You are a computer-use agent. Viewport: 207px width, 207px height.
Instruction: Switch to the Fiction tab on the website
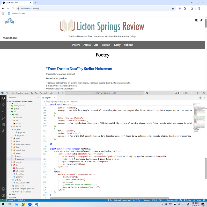tap(106, 45)
